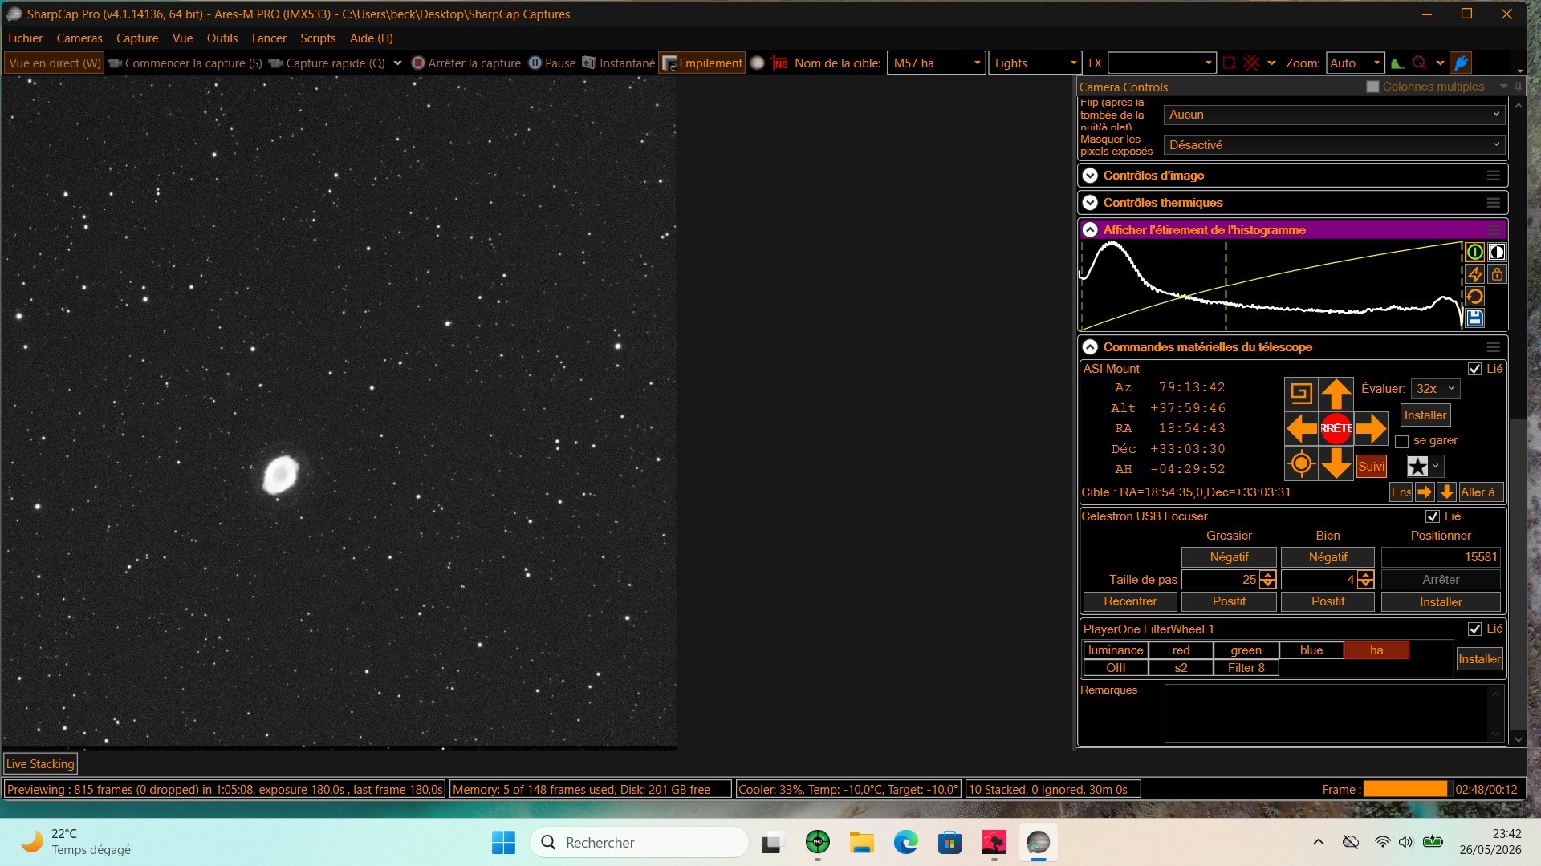Open the Zoom Auto dropdown
The width and height of the screenshot is (1541, 866).
coord(1376,63)
